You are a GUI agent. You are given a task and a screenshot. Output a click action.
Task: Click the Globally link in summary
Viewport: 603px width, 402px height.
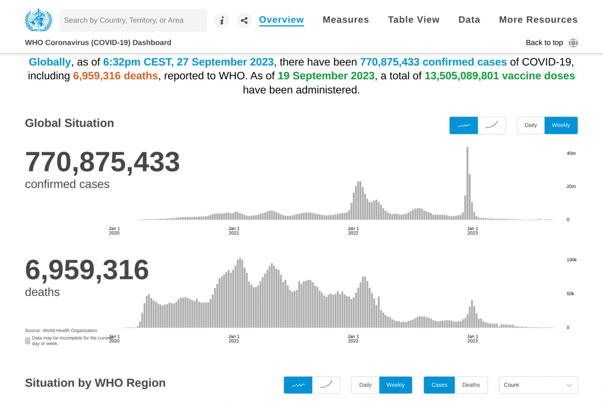coord(50,62)
